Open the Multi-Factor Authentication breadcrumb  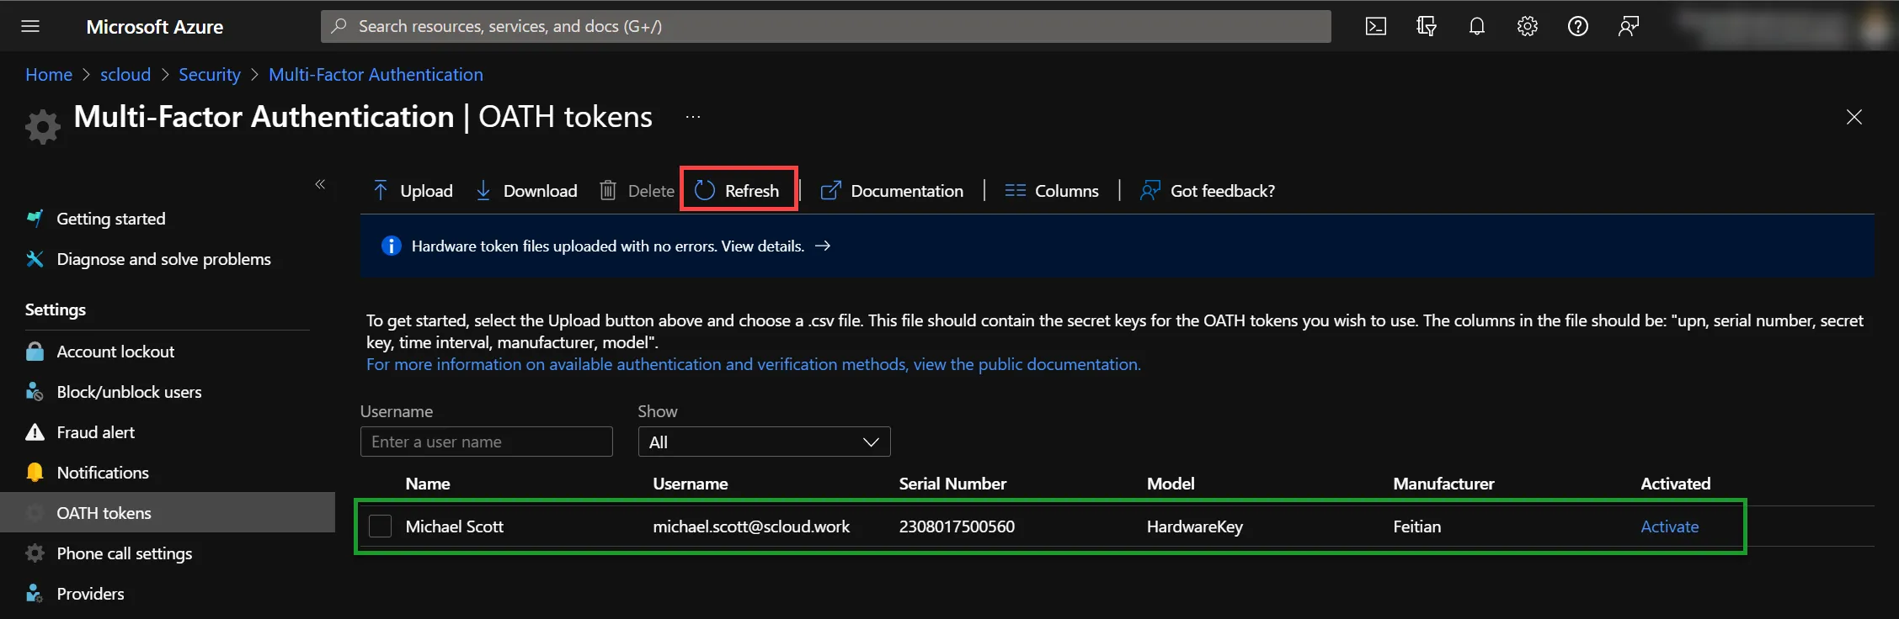click(x=376, y=75)
